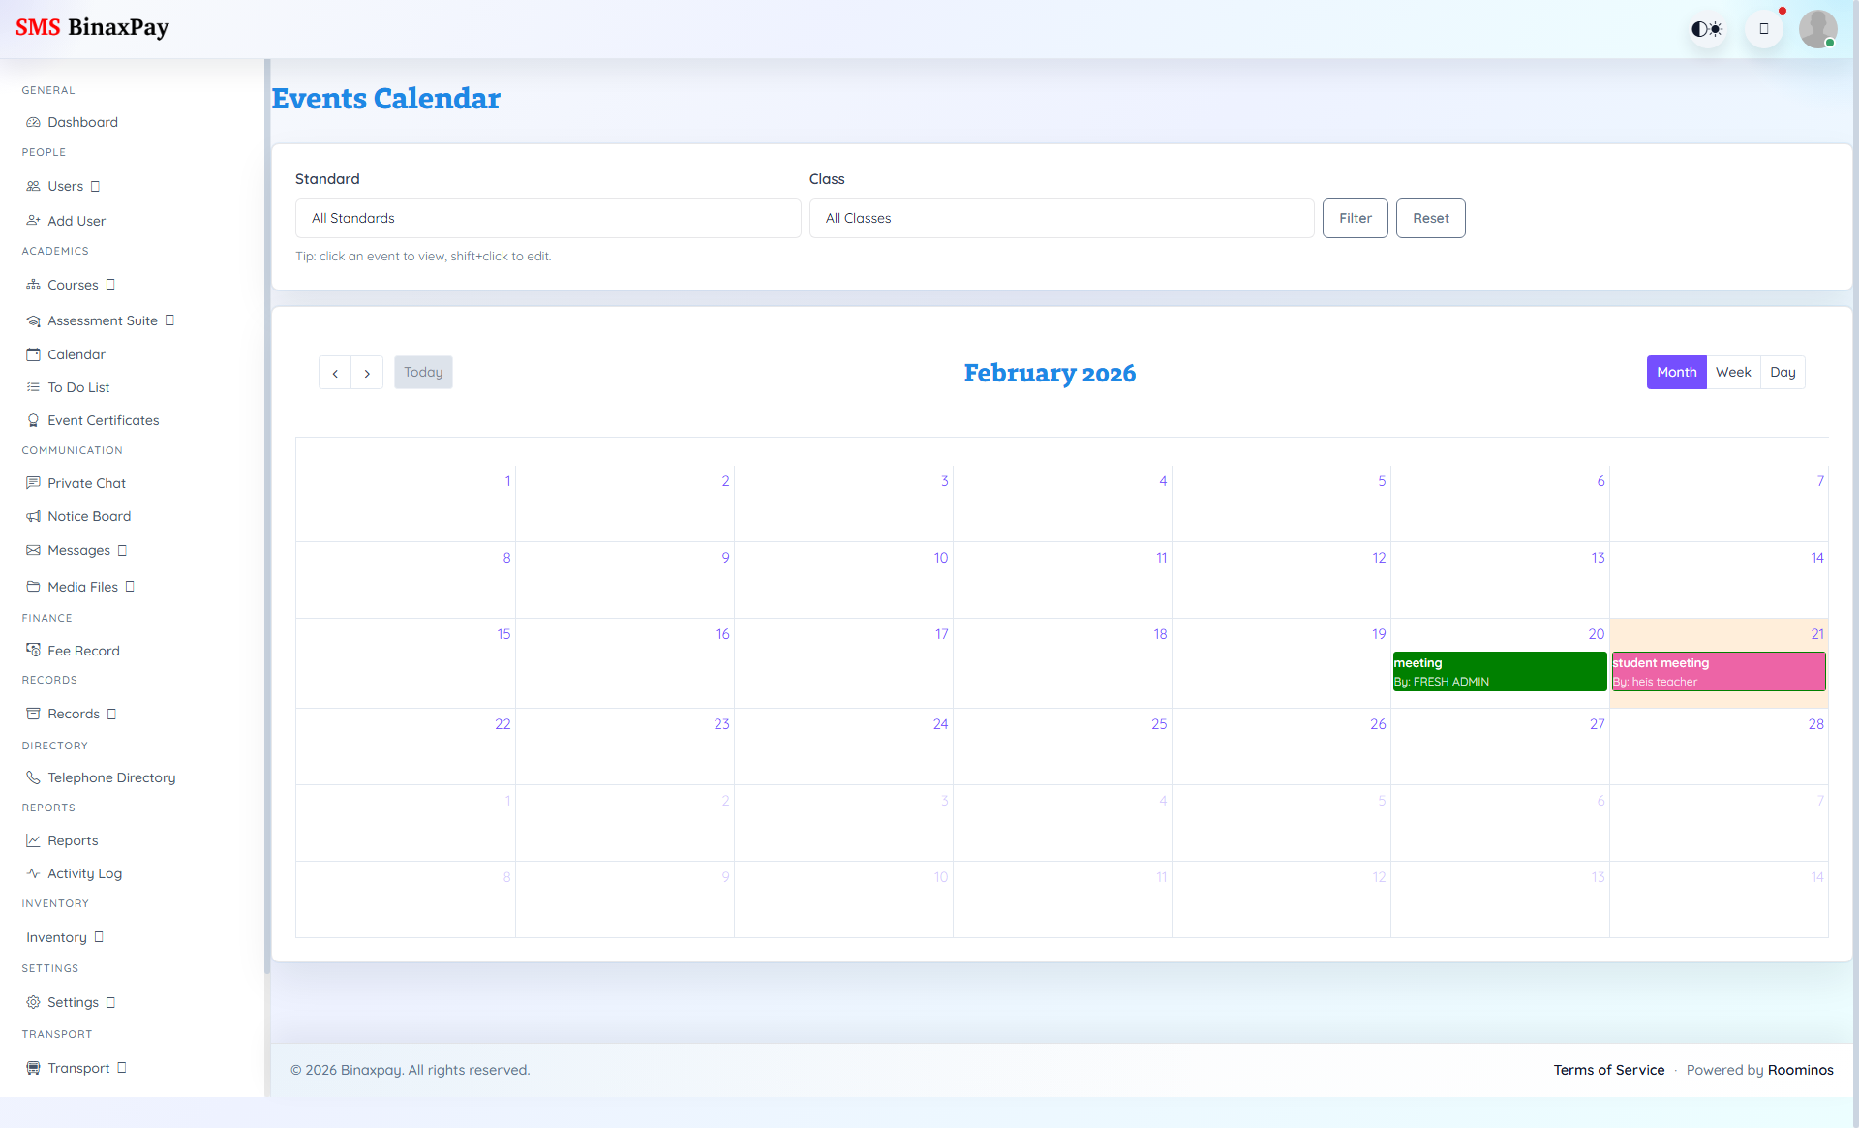Switch calendar view to Day

tap(1783, 372)
